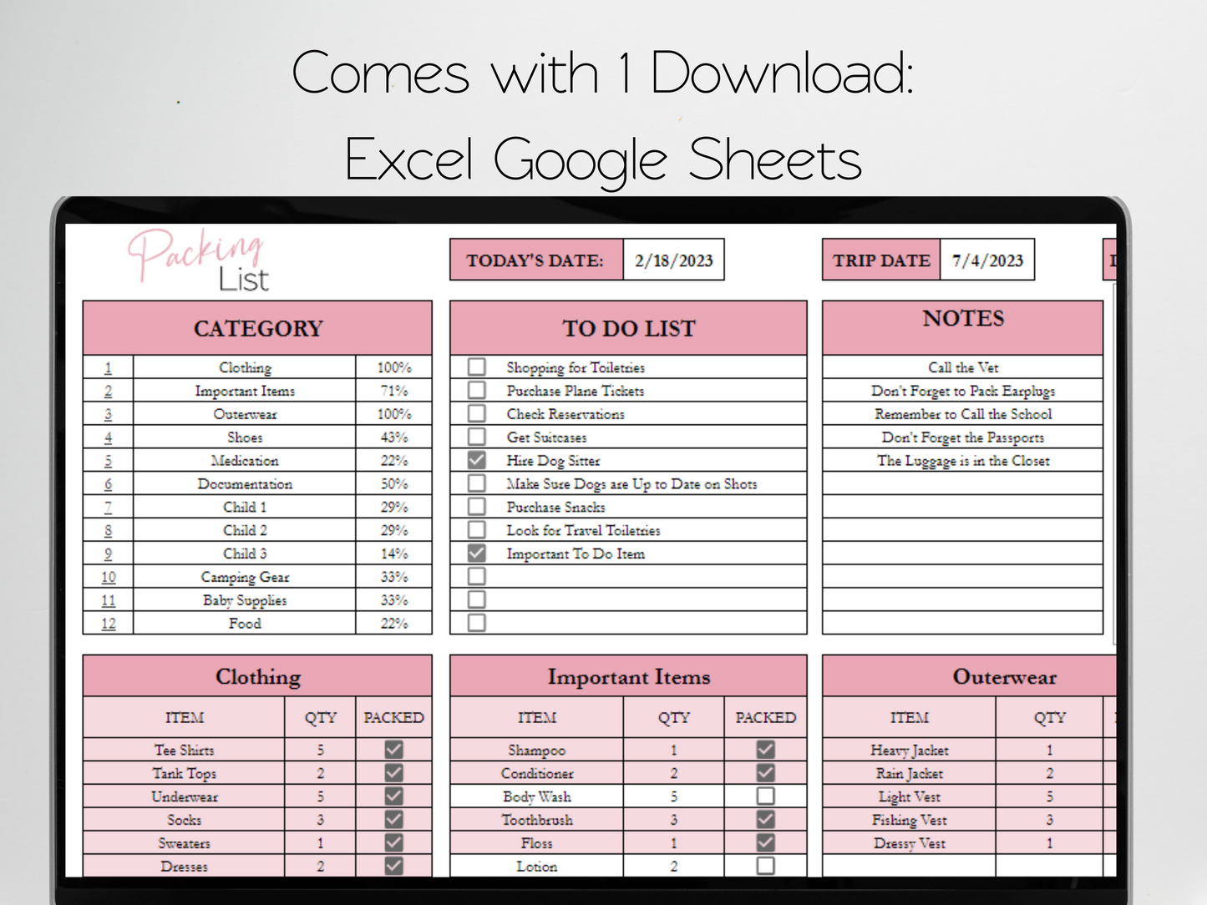
Task: Uncheck the Hire Dog Sitter to-do checkbox
Action: (476, 460)
